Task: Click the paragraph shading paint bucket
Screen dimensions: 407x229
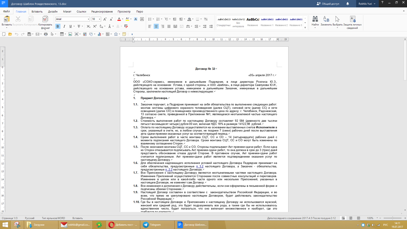Action: pyautogui.click(x=189, y=19)
